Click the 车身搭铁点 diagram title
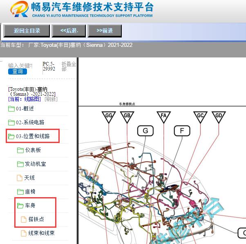This screenshot has height=244, width=246. click(x=127, y=104)
